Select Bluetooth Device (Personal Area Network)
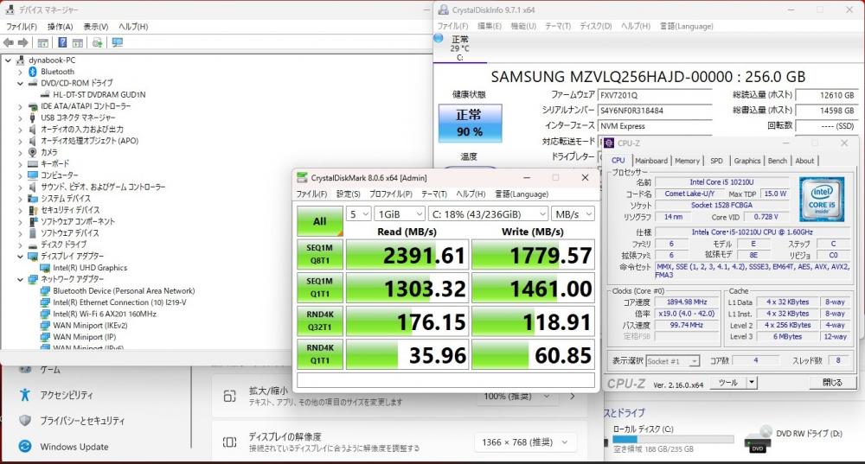 click(x=124, y=290)
